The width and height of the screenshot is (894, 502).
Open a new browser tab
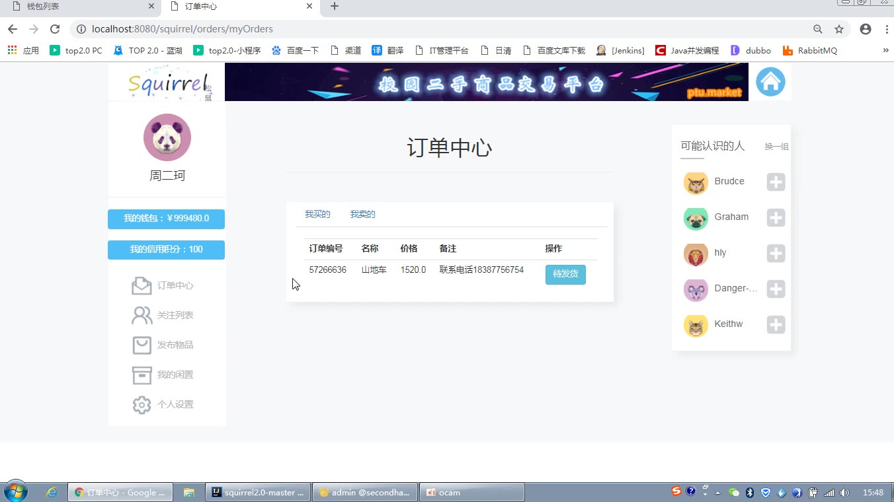[335, 7]
